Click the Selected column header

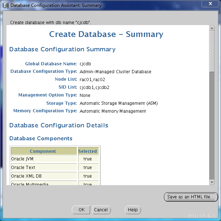(x=88, y=151)
